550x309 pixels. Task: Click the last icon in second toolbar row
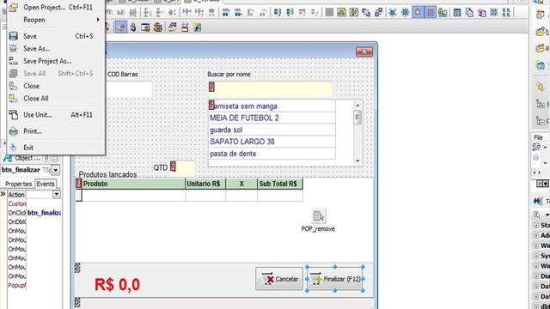[197, 27]
